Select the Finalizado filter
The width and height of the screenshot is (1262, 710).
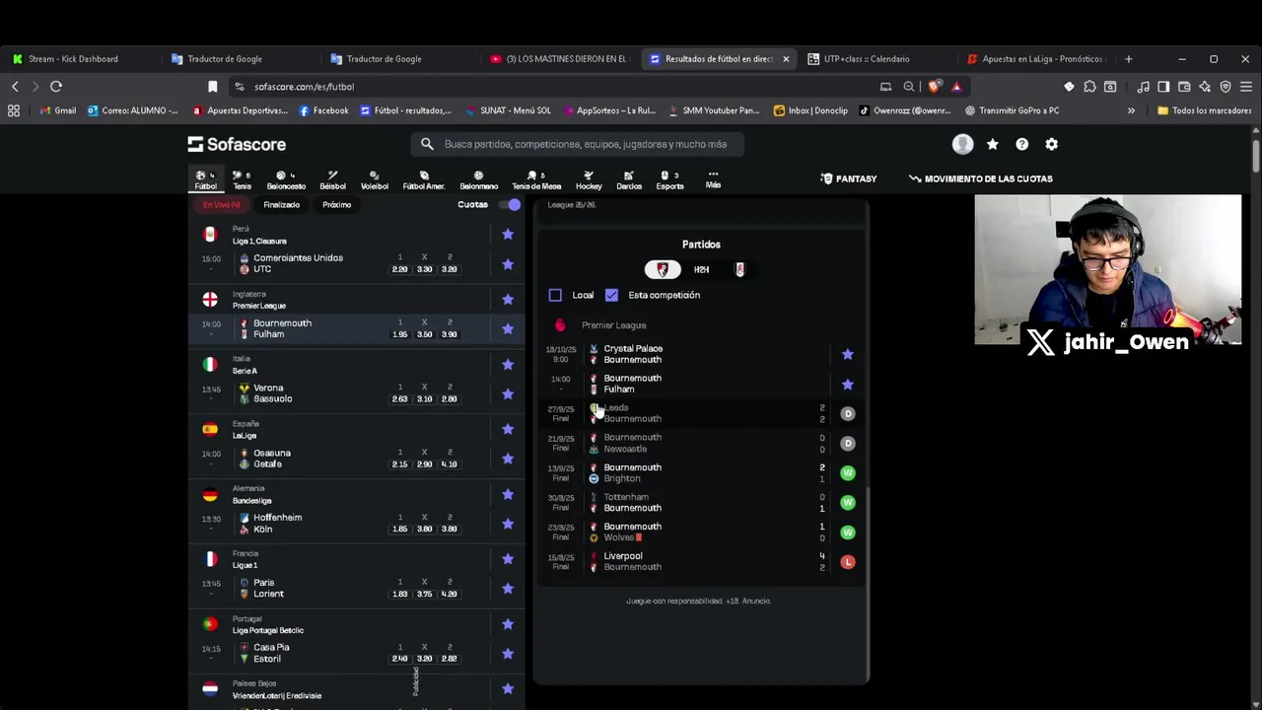[281, 204]
